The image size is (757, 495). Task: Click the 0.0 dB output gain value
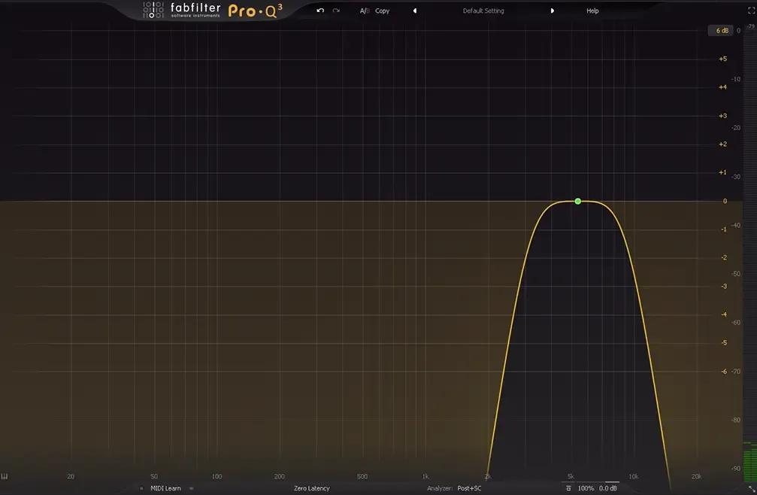click(x=608, y=488)
